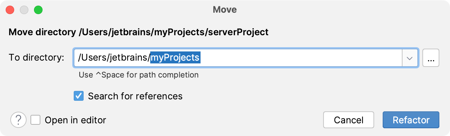
Task: Click the green zoom window button
Action: tap(38, 10)
